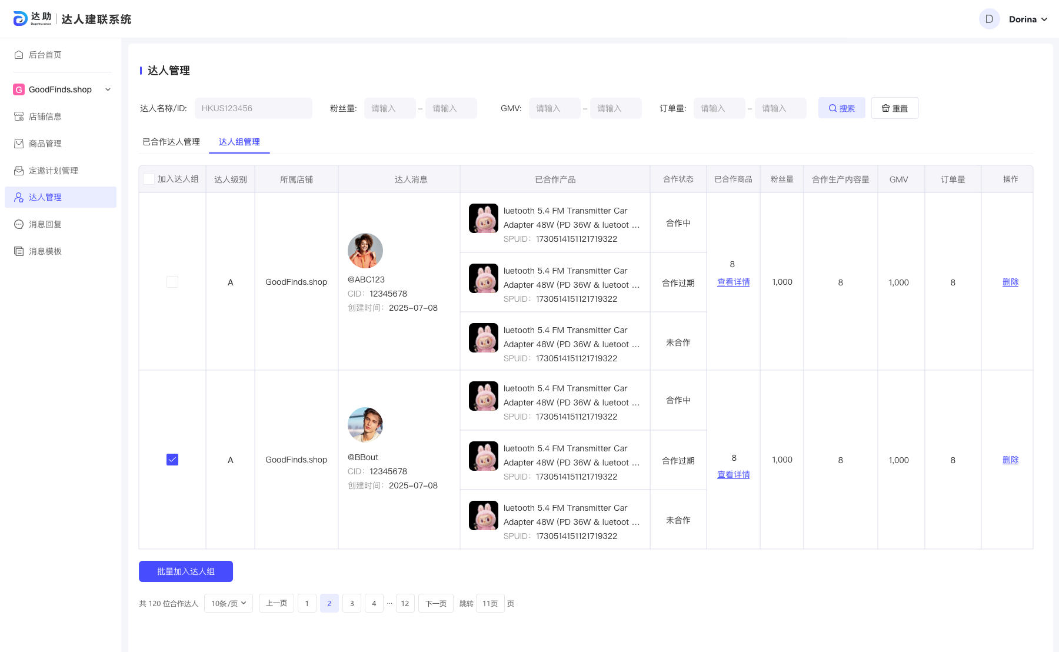Click the 达助 logo in header
Image resolution: width=1059 pixels, height=652 pixels.
(32, 19)
